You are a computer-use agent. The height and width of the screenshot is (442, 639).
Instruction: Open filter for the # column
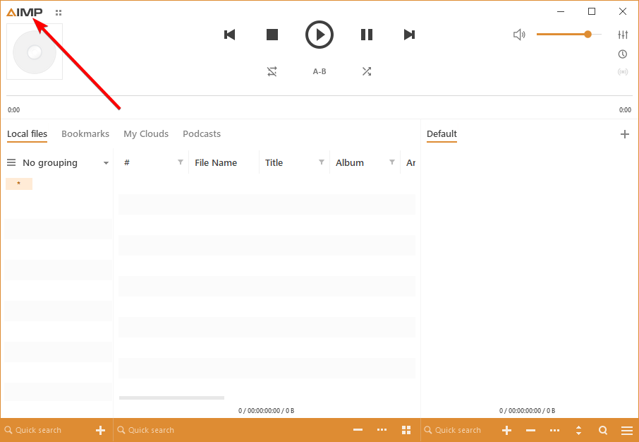(181, 162)
